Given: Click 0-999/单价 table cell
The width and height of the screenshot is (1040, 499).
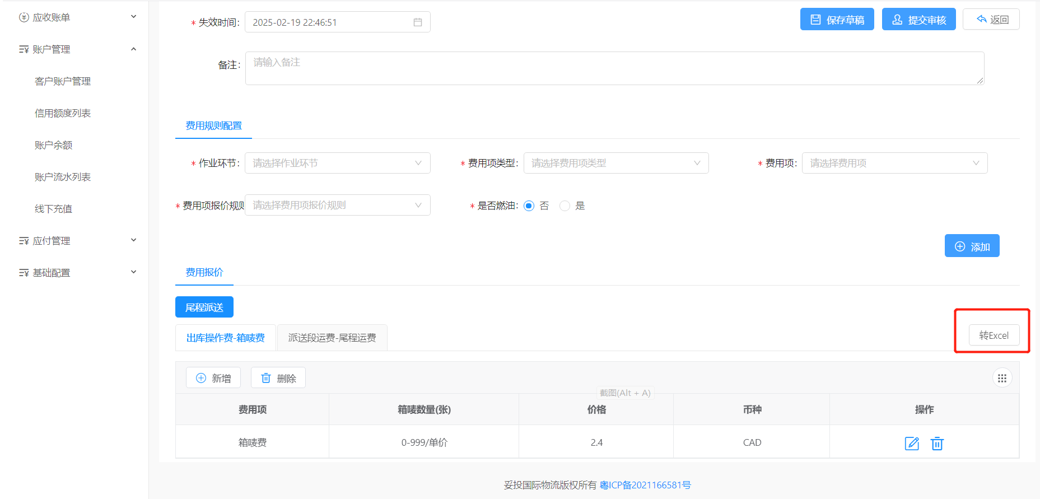Looking at the screenshot, I should click(x=424, y=442).
